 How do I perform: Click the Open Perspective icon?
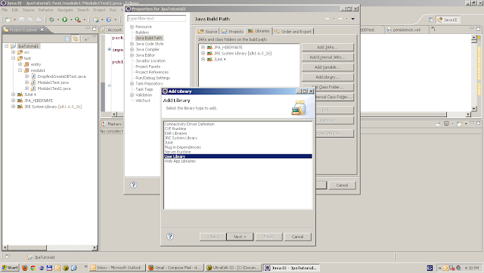pyautogui.click(x=431, y=20)
